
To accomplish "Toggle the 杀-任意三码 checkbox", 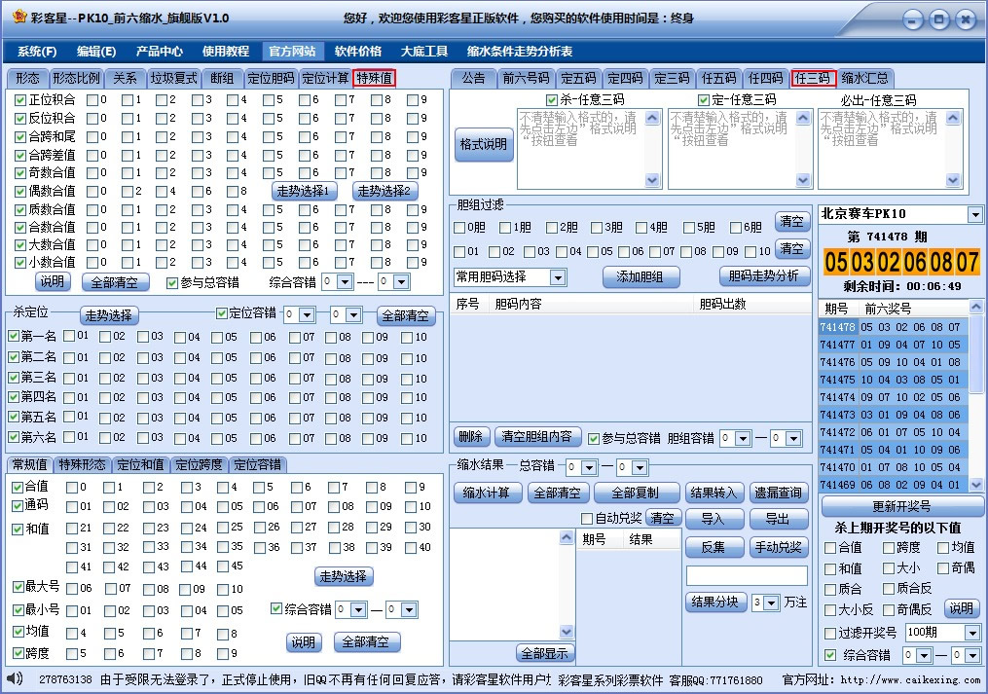I will click(x=550, y=99).
